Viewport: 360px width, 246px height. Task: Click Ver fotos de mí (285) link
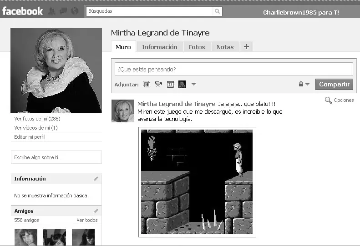(x=37, y=119)
